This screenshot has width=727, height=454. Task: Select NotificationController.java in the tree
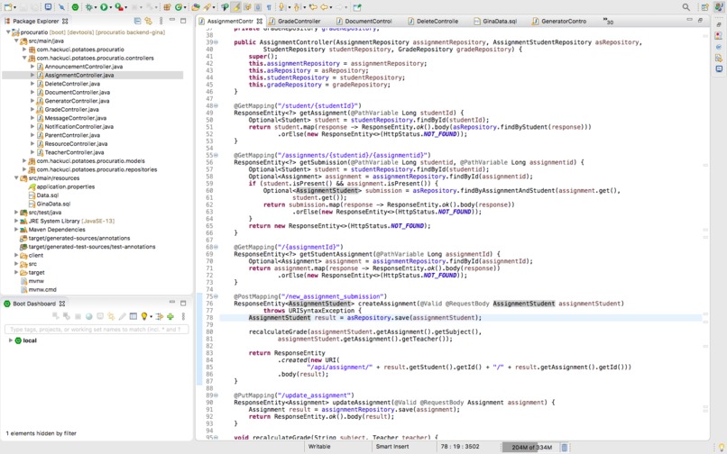coord(78,126)
